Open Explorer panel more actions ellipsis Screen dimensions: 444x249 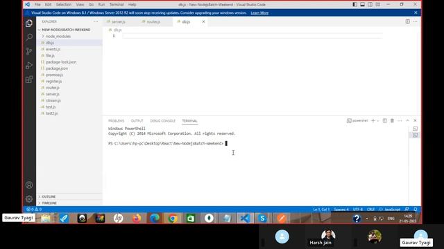[96, 21]
